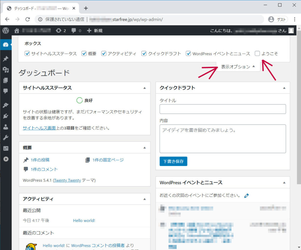
Task: Focus the 内容 text area
Action: (x=223, y=139)
